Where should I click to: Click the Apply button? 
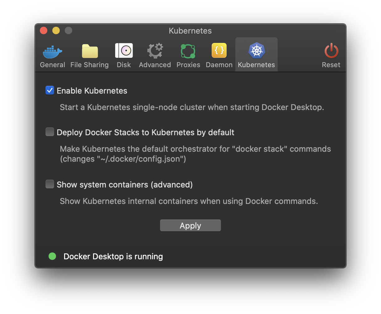[190, 225]
